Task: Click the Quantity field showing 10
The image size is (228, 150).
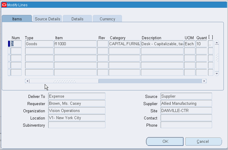Action: click(201, 44)
